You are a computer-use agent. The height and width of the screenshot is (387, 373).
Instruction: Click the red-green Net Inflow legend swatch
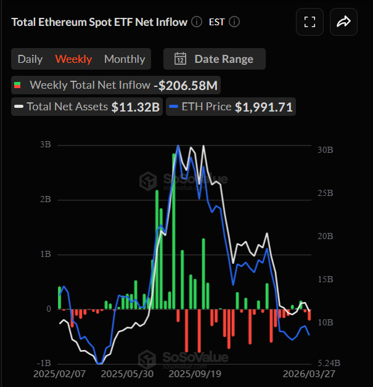click(18, 85)
